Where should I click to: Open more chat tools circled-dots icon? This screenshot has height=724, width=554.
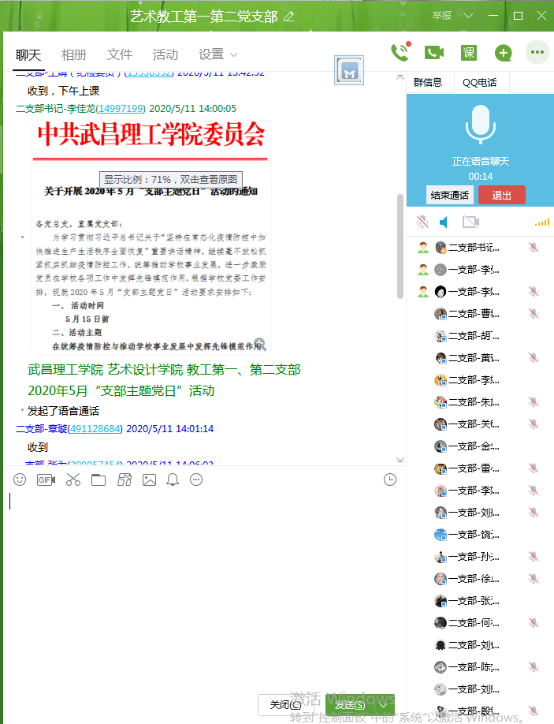click(196, 480)
